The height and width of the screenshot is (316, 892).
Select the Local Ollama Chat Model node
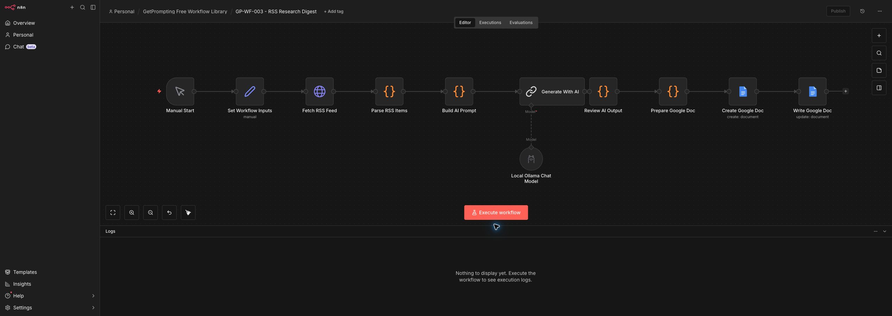click(x=531, y=159)
